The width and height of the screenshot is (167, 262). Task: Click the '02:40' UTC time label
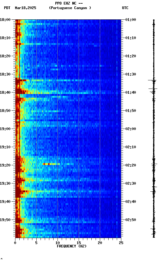131,202
